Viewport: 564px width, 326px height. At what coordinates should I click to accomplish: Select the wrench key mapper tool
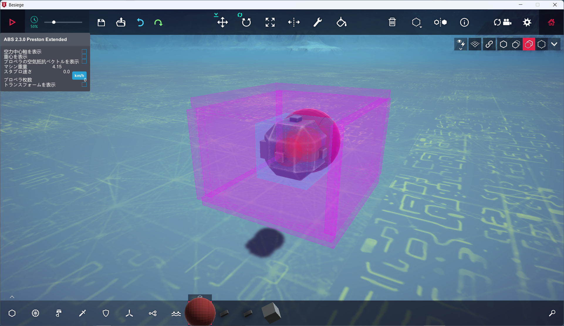pyautogui.click(x=318, y=22)
